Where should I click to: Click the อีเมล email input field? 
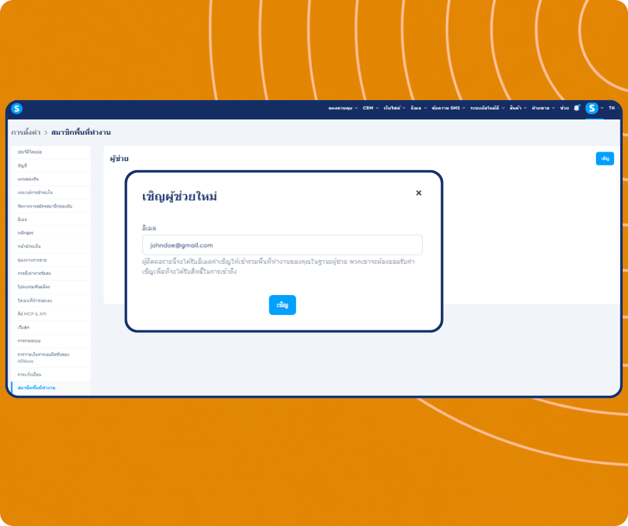click(x=283, y=245)
